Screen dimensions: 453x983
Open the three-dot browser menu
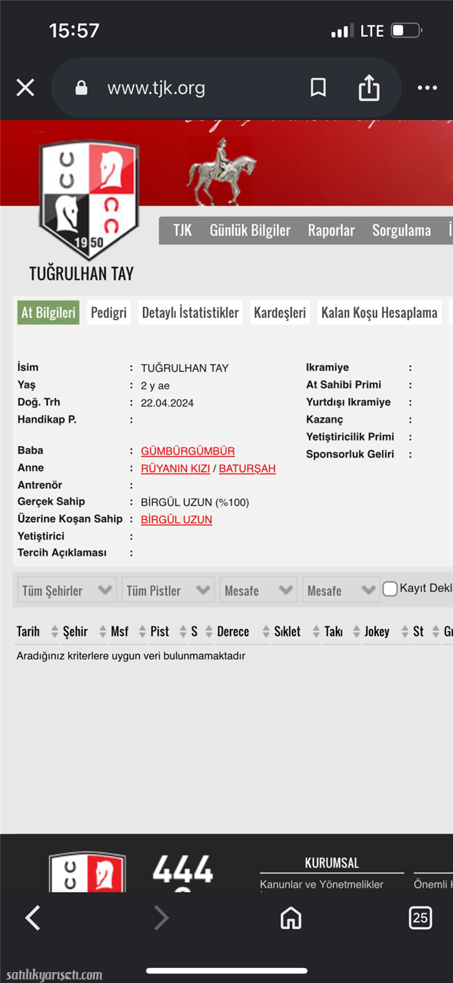(427, 88)
